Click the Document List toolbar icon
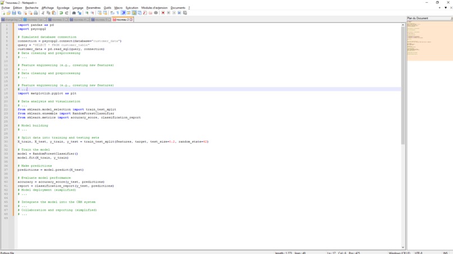The height and width of the screenshot is (254, 453). [x=139, y=13]
